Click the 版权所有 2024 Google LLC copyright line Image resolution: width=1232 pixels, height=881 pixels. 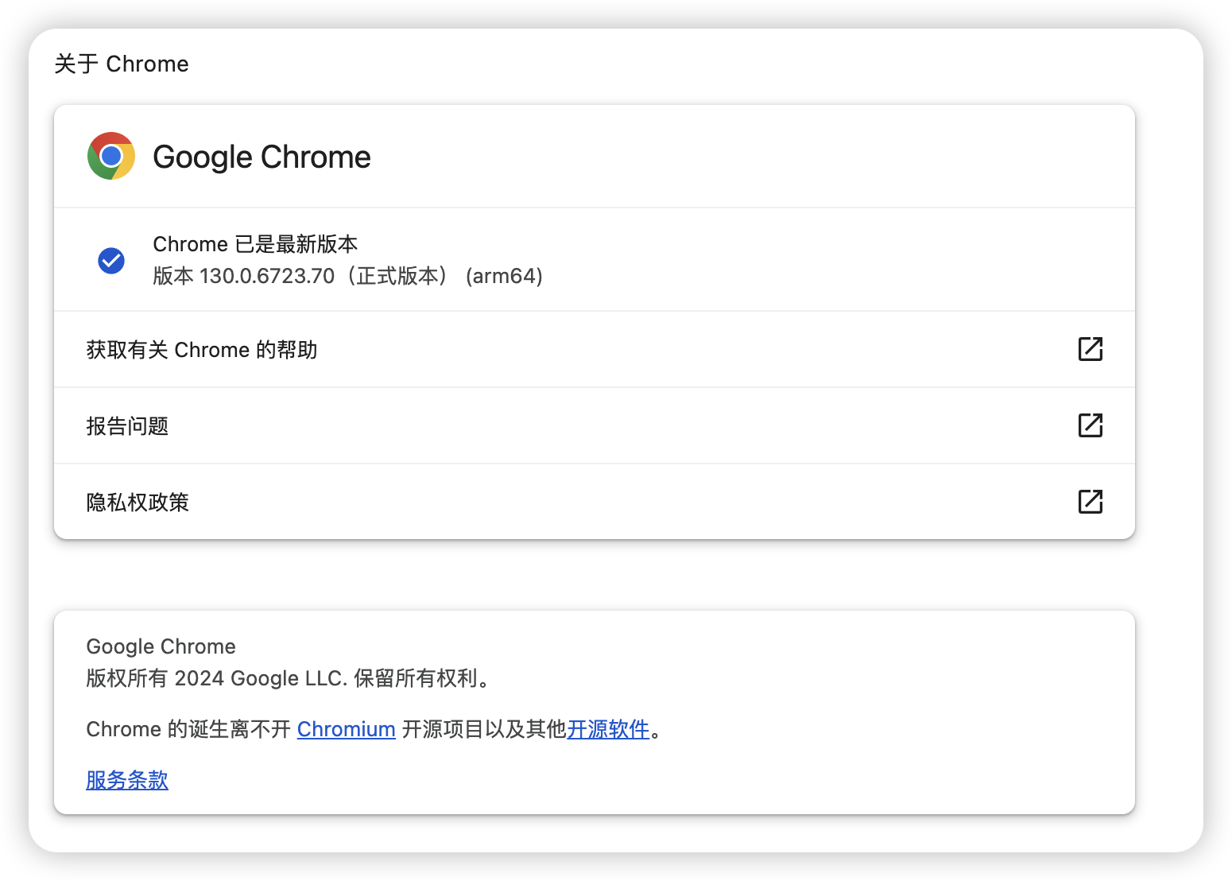286,678
